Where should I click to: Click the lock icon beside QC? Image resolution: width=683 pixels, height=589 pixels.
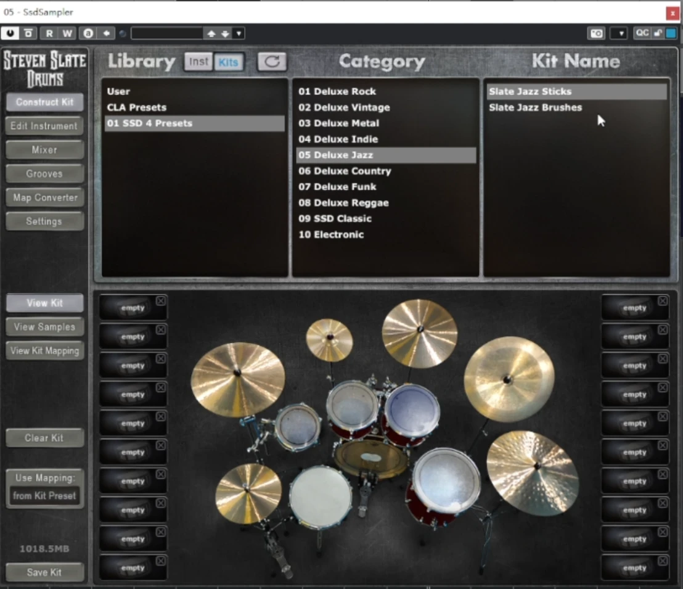pos(658,33)
